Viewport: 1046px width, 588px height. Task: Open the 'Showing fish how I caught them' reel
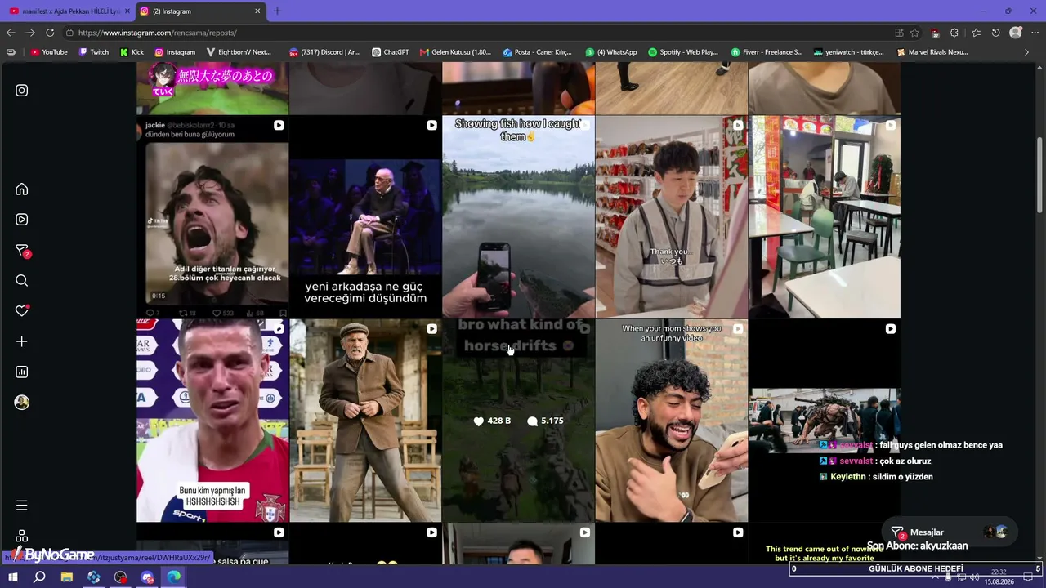[518, 216]
